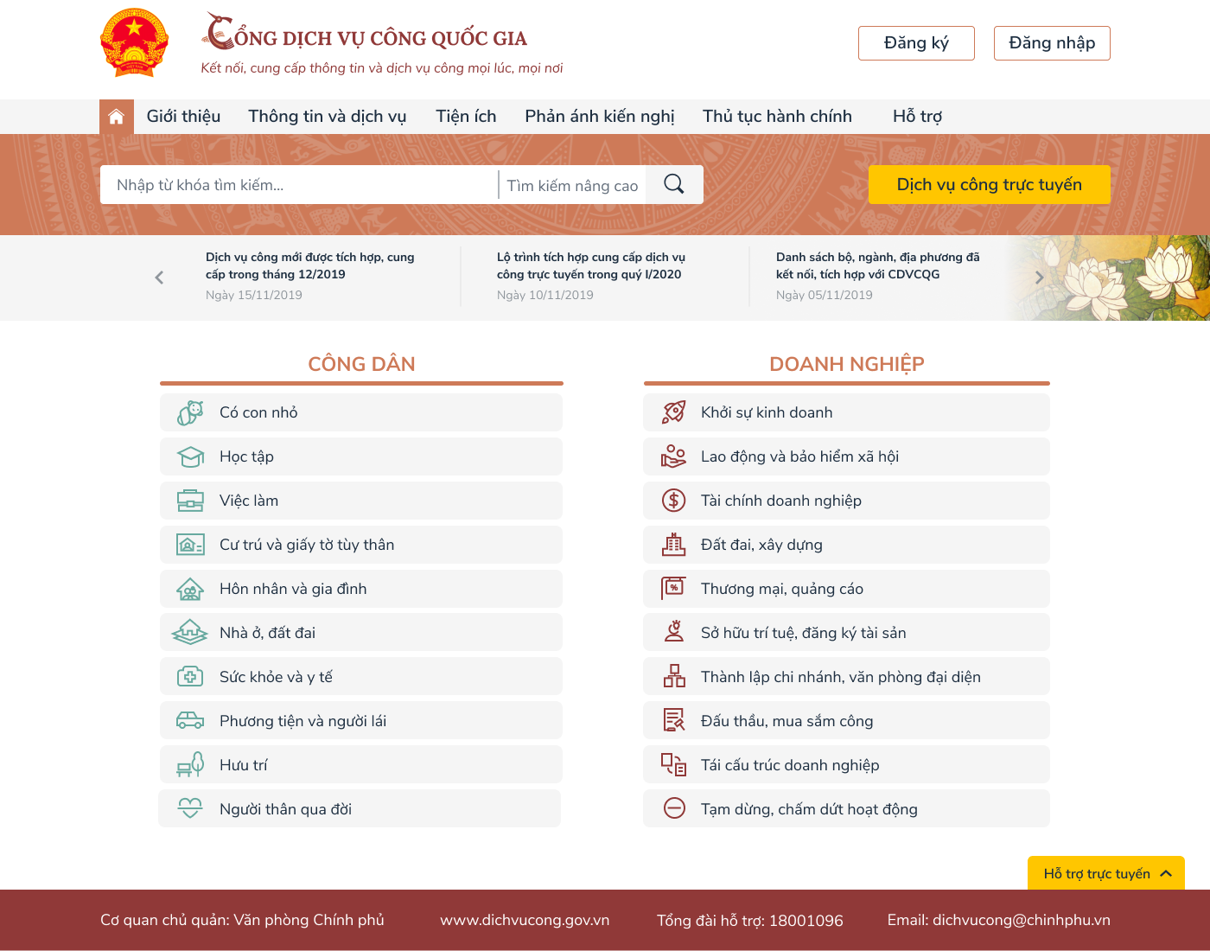Click the heart icon for Người thân qua đời
Viewport: 1210px width, 951px height.
point(190,809)
